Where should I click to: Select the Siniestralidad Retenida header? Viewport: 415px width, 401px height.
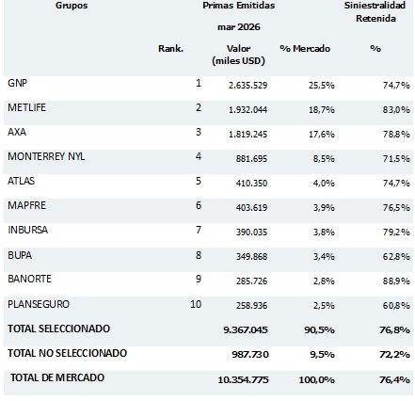[x=375, y=12]
